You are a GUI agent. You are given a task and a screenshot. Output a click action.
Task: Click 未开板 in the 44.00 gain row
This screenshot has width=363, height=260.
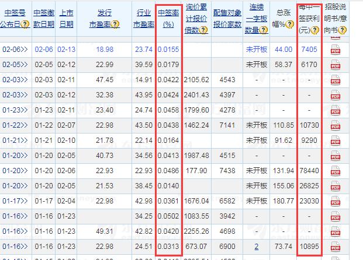257,50
